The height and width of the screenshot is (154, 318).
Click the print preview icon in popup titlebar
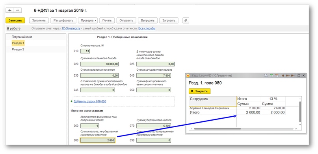coord(266,75)
